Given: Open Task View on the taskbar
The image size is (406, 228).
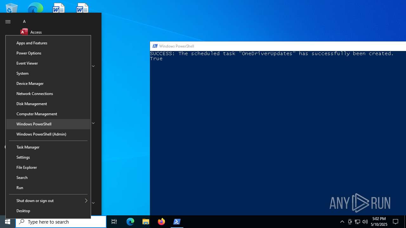Looking at the screenshot, I should (x=114, y=222).
